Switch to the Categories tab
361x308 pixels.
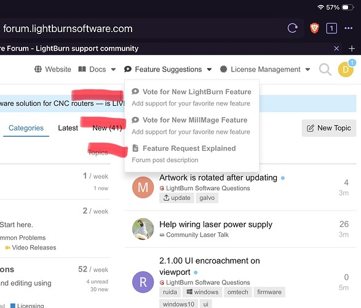[x=26, y=128]
